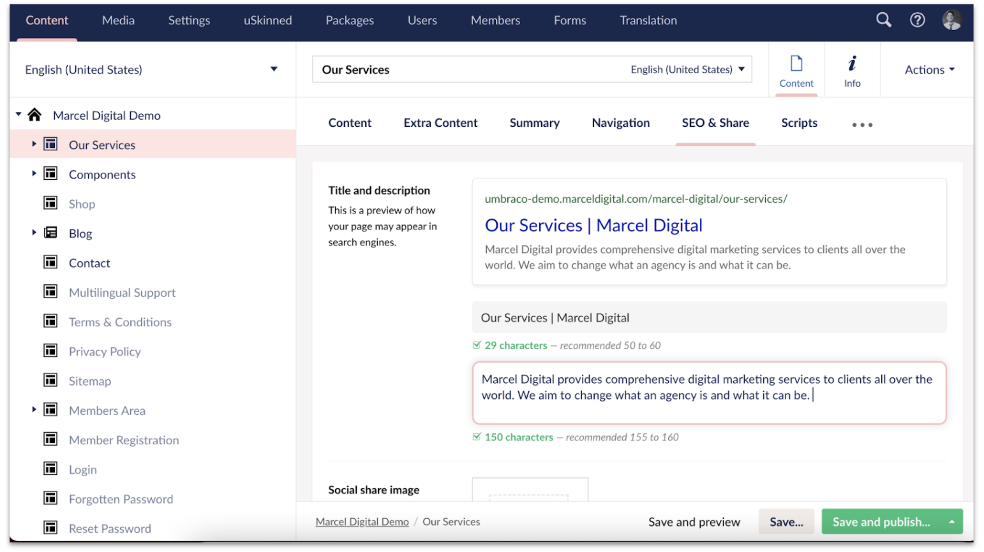Click the page icon next to Sitemap
This screenshot has height=552, width=984.
[50, 380]
